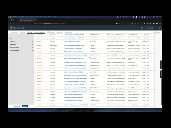
Task: Open finding vSphere-BeaconProbingIPHash link
Action: 76,55
